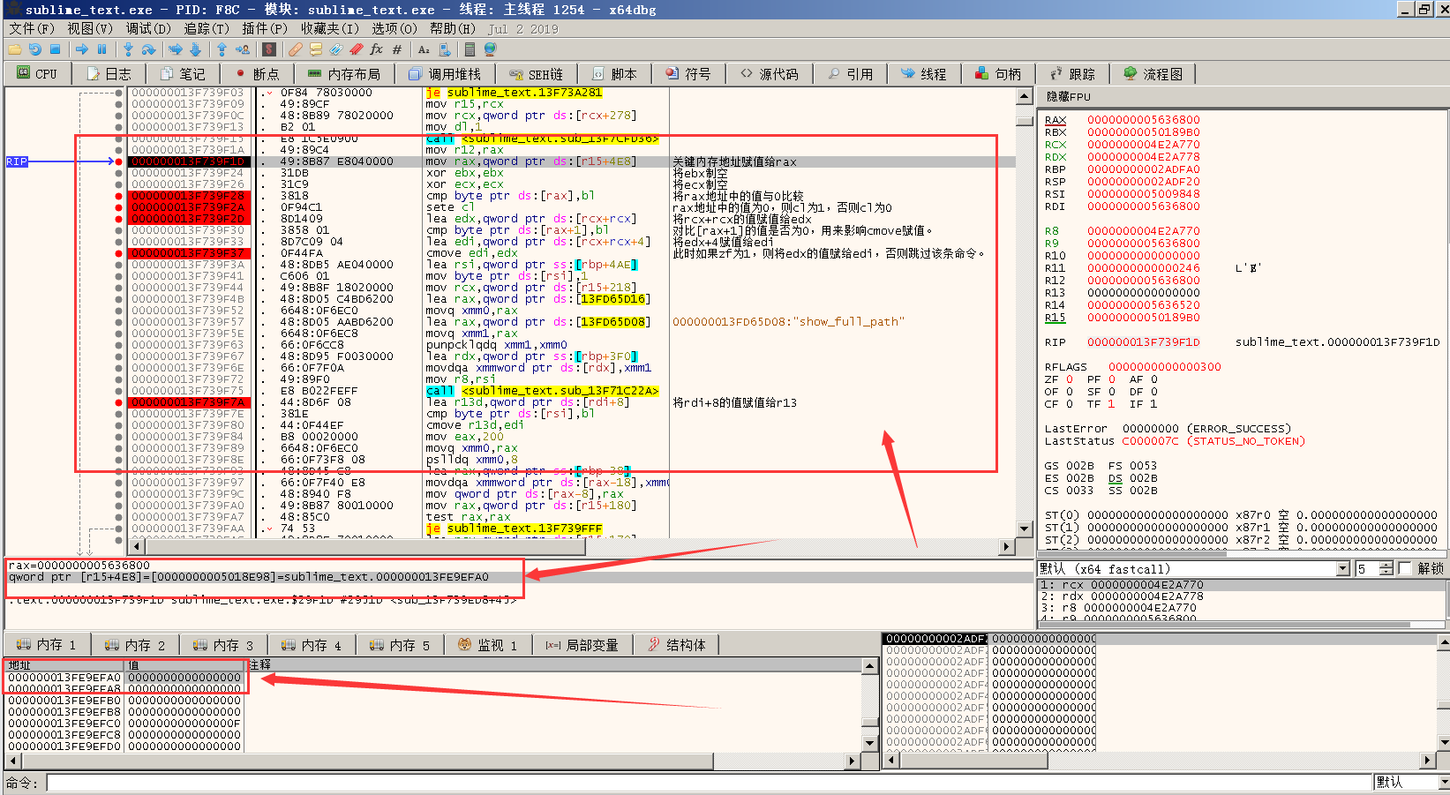Click the restart debugging icon
1450x795 pixels.
35,49
